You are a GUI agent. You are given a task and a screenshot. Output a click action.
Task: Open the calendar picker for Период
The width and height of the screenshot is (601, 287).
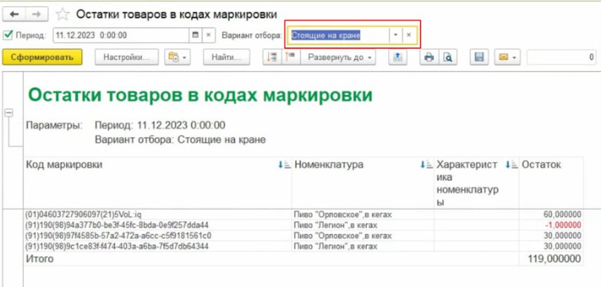(x=195, y=35)
